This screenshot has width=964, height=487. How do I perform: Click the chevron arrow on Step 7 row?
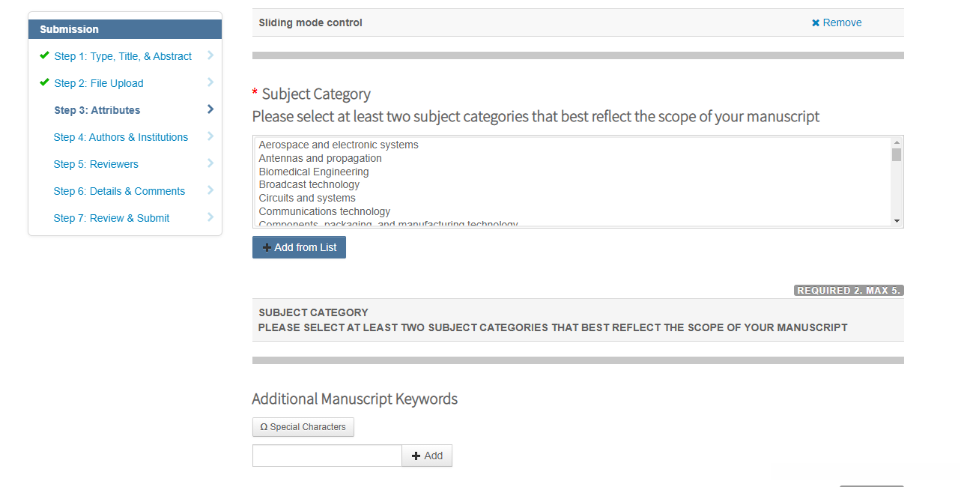(210, 217)
